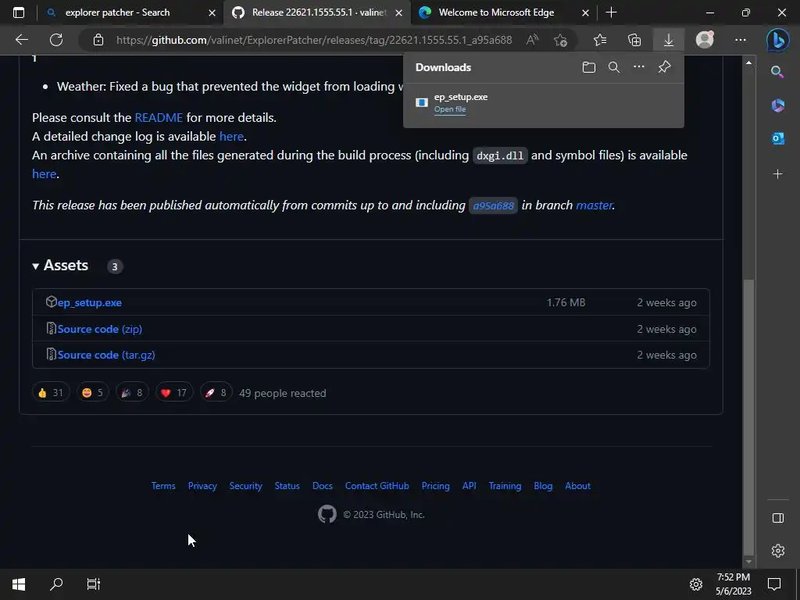800x600 pixels.
Task: Open Contact GitHub footer link
Action: point(377,486)
